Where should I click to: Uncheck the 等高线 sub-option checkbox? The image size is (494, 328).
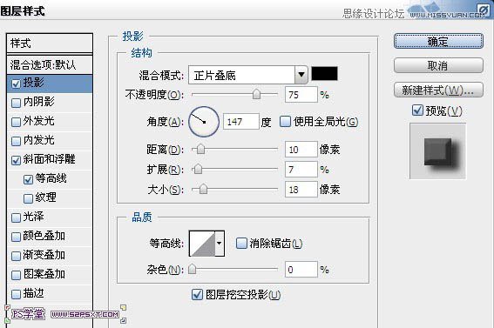click(x=28, y=179)
